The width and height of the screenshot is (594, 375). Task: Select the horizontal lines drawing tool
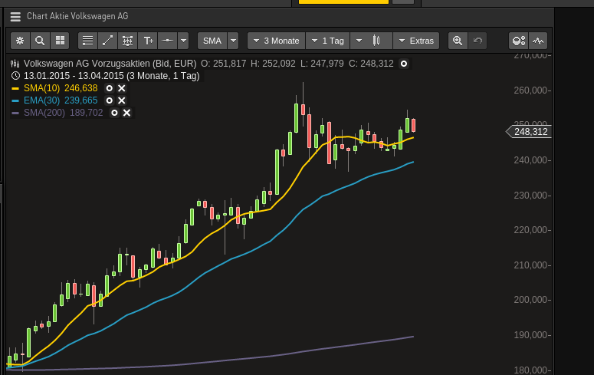coord(87,41)
